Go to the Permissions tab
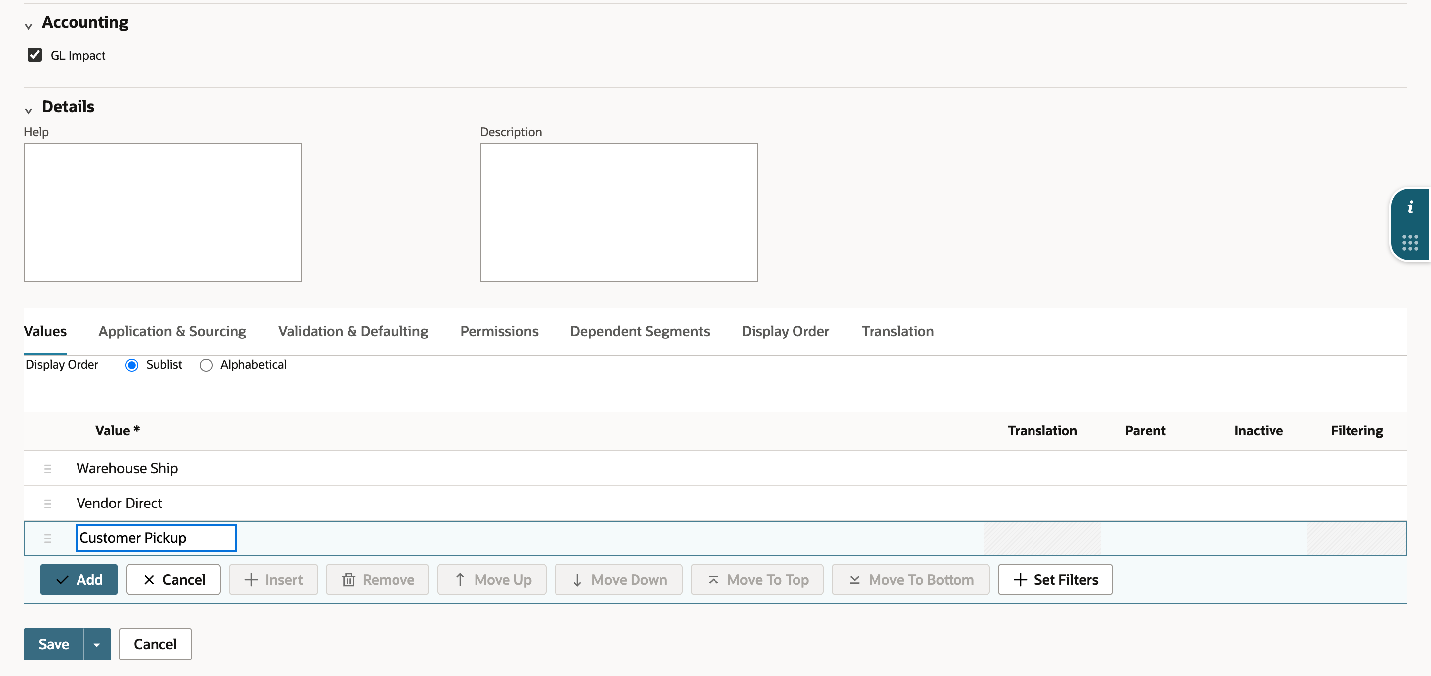The image size is (1431, 676). pyautogui.click(x=499, y=332)
